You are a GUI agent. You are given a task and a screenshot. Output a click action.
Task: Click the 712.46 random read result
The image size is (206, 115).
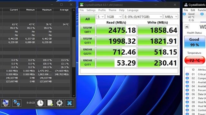pos(117,52)
